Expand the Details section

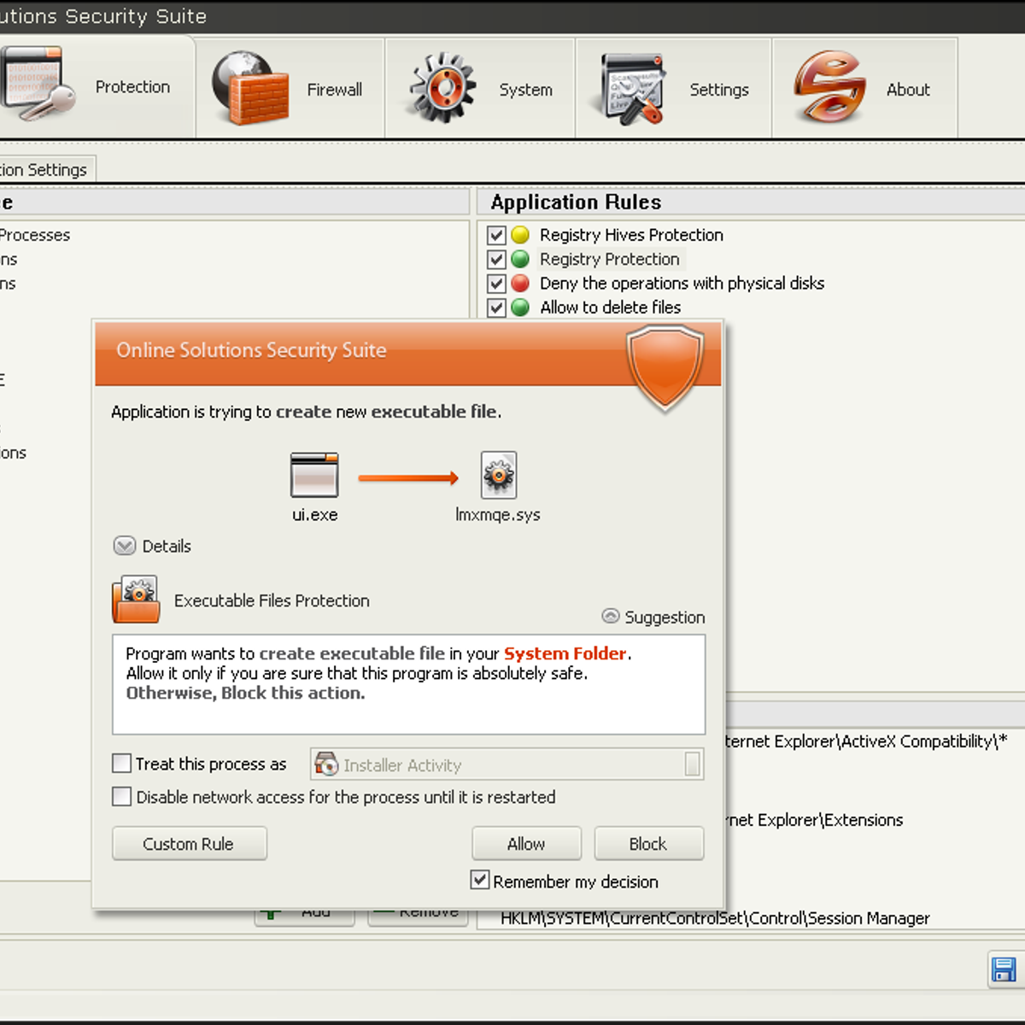pyautogui.click(x=125, y=546)
